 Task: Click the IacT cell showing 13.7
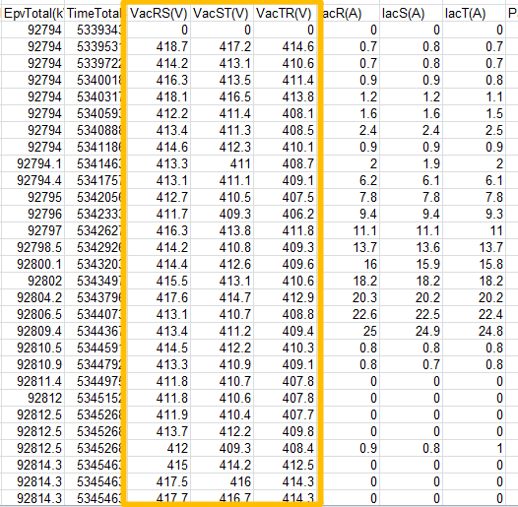(x=475, y=247)
